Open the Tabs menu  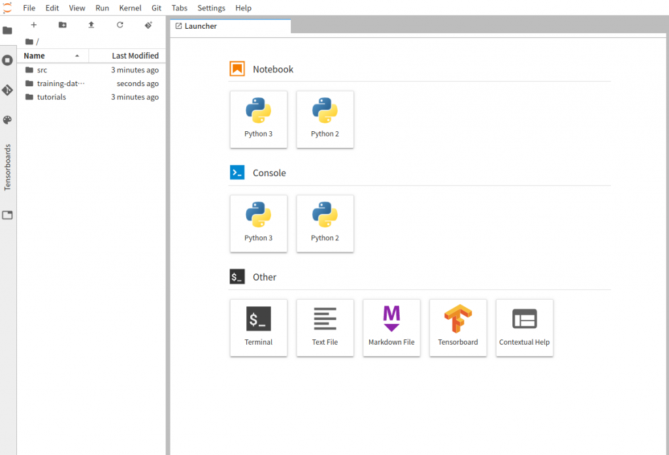[180, 8]
